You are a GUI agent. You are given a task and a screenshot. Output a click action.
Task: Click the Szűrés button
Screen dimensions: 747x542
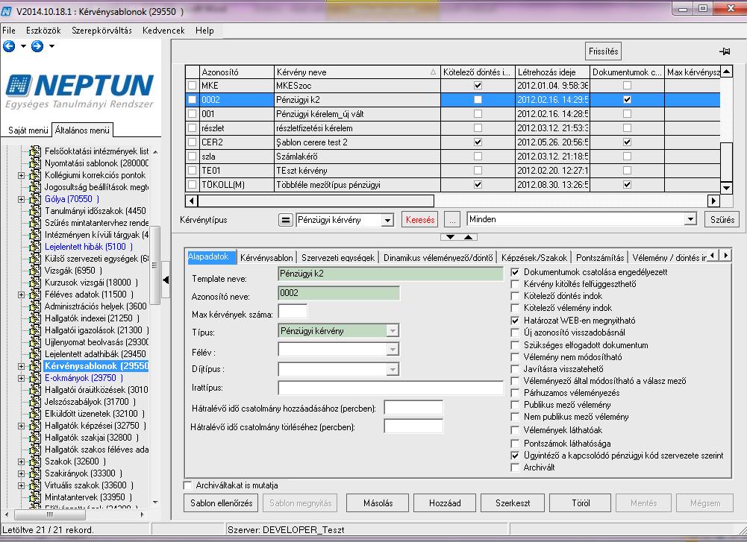pos(722,219)
